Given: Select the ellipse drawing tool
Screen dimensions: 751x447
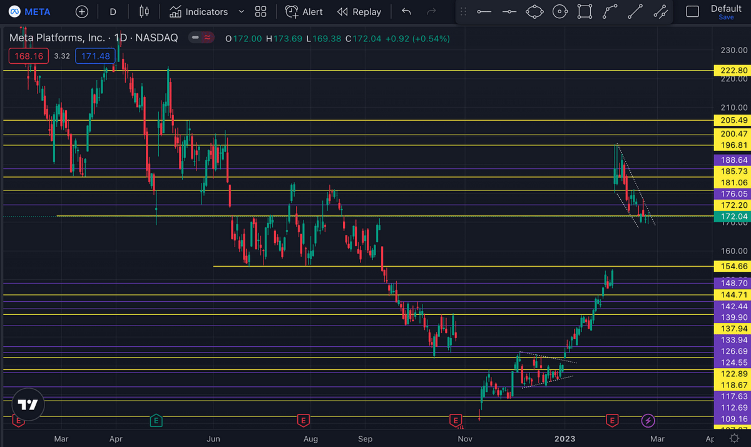Looking at the screenshot, I should 534,12.
